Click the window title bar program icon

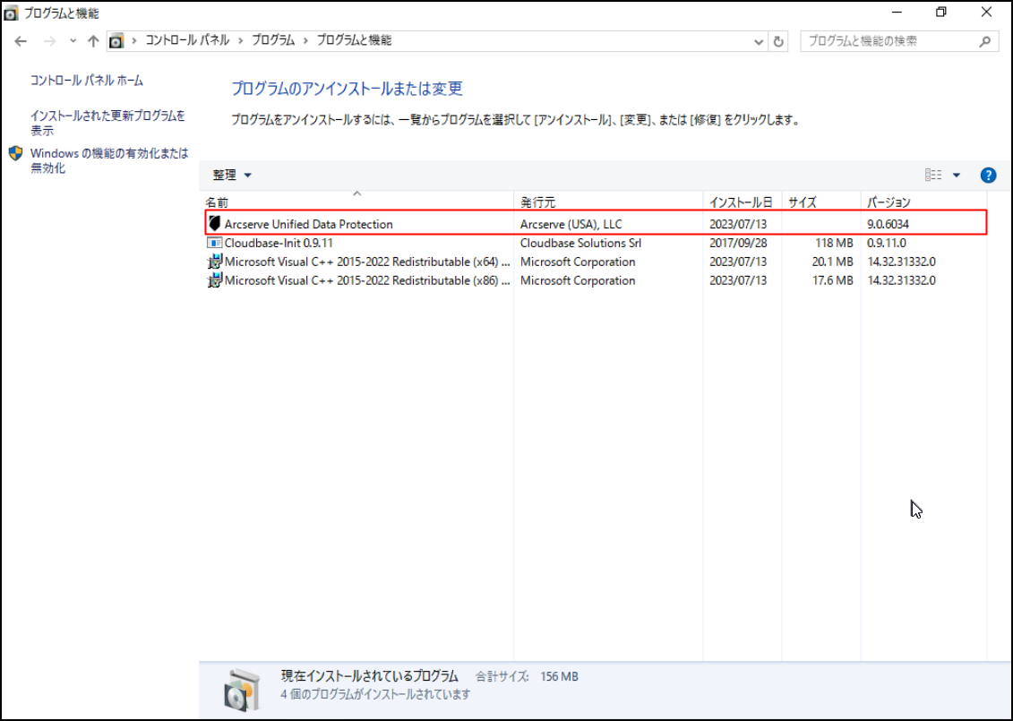(x=11, y=13)
